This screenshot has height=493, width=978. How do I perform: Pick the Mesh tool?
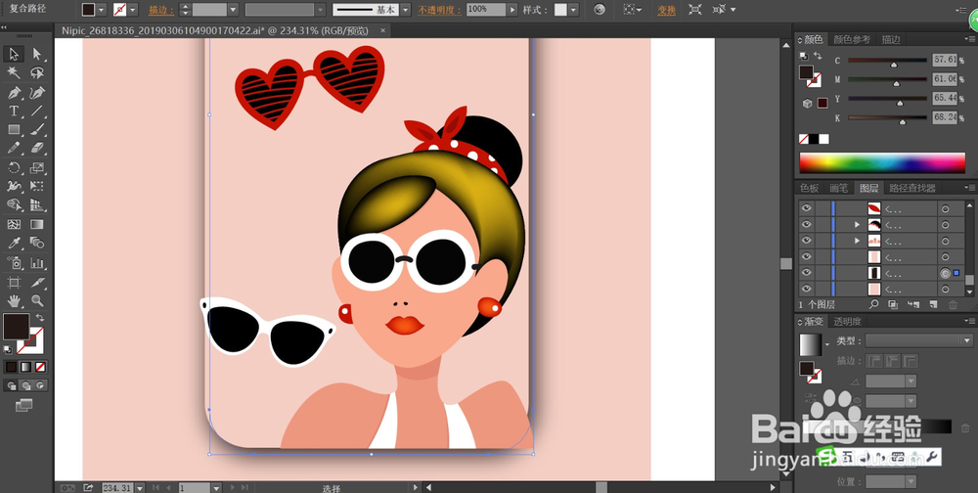point(13,224)
